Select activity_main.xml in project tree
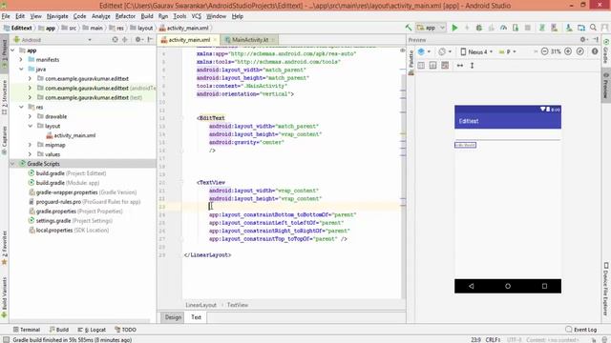611x343 pixels. [74, 135]
